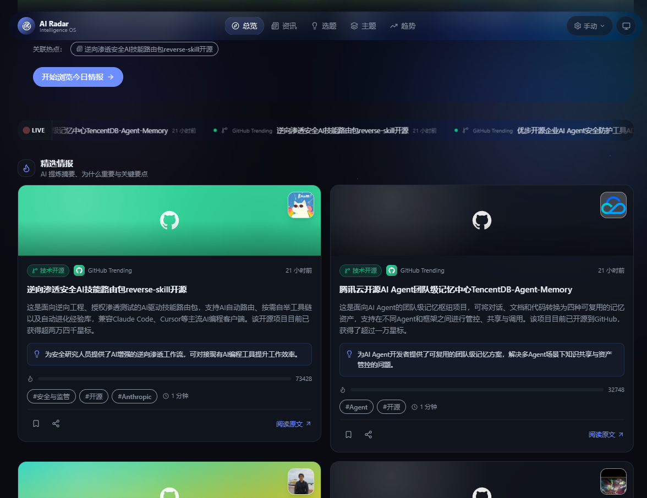This screenshot has width=647, height=498.
Task: Share the TencentDB-Agent-Memory article
Action: coord(368,434)
